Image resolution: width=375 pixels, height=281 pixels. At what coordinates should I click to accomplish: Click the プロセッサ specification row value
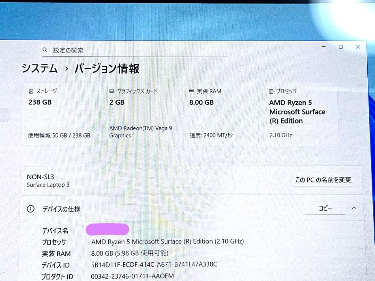[x=167, y=241]
